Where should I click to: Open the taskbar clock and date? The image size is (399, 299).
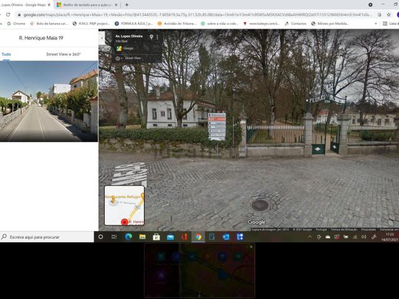[390, 237]
